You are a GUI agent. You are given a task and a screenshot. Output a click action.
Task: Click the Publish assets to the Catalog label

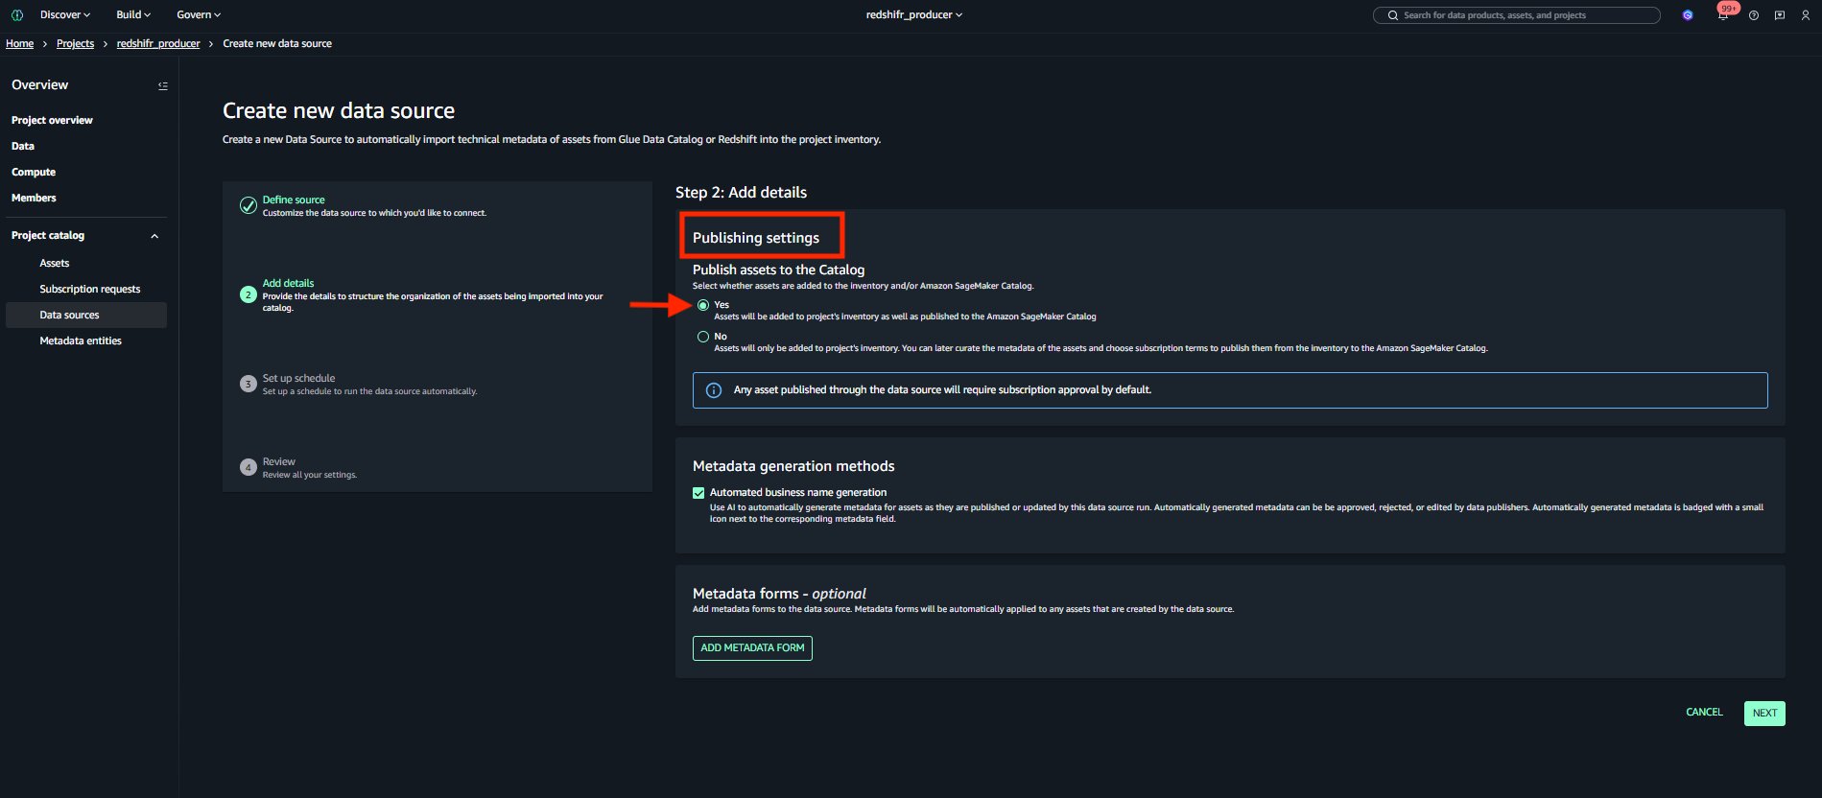(x=778, y=270)
